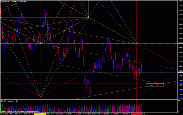The image size is (183, 115).
Task: Click the 26 Nov 00:00 time axis label
Action: (23, 114)
